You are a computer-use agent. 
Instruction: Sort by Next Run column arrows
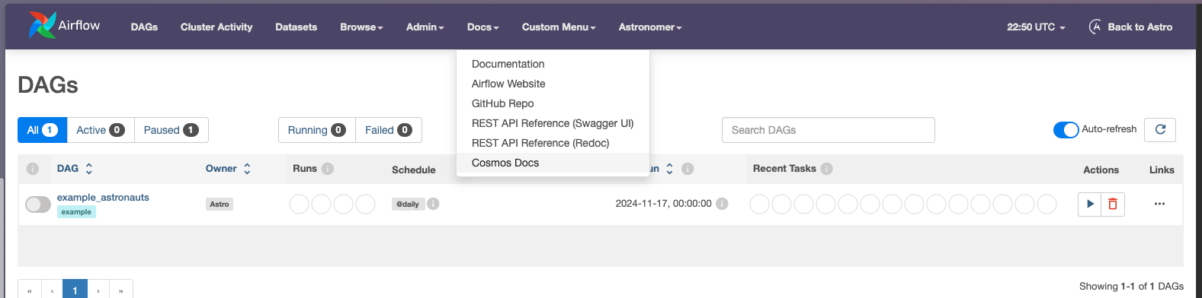click(x=669, y=169)
